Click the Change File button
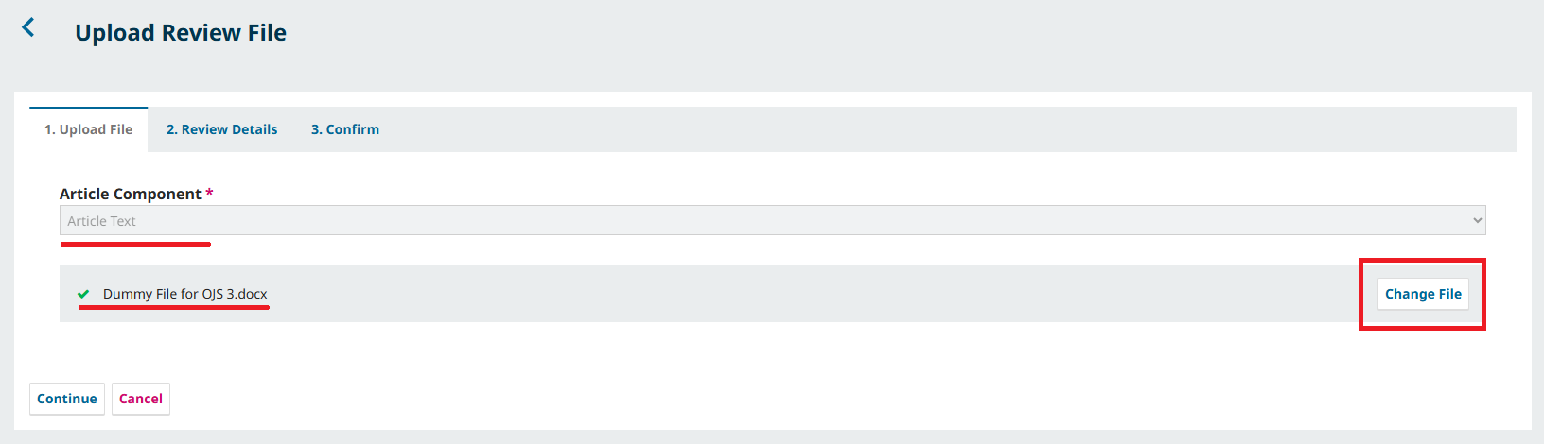Image resolution: width=1544 pixels, height=444 pixels. (x=1423, y=294)
